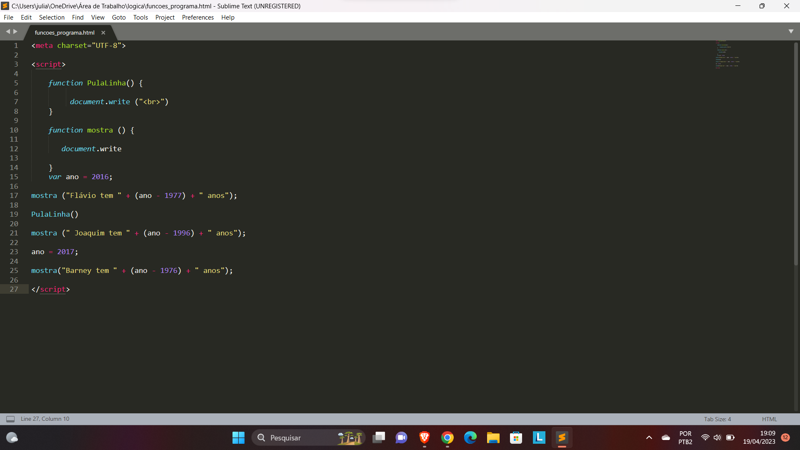Click line number 15 in the gutter

point(14,177)
